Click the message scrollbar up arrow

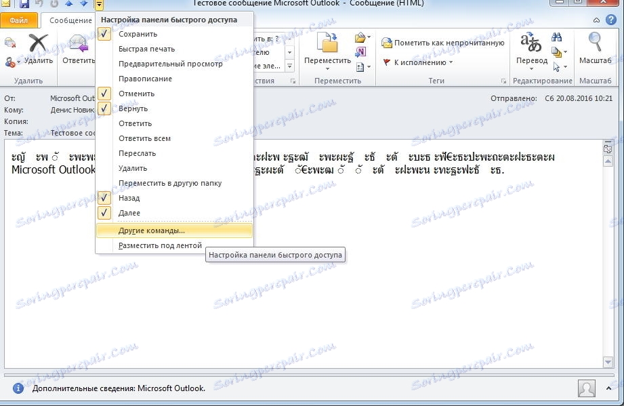pyautogui.click(x=608, y=161)
